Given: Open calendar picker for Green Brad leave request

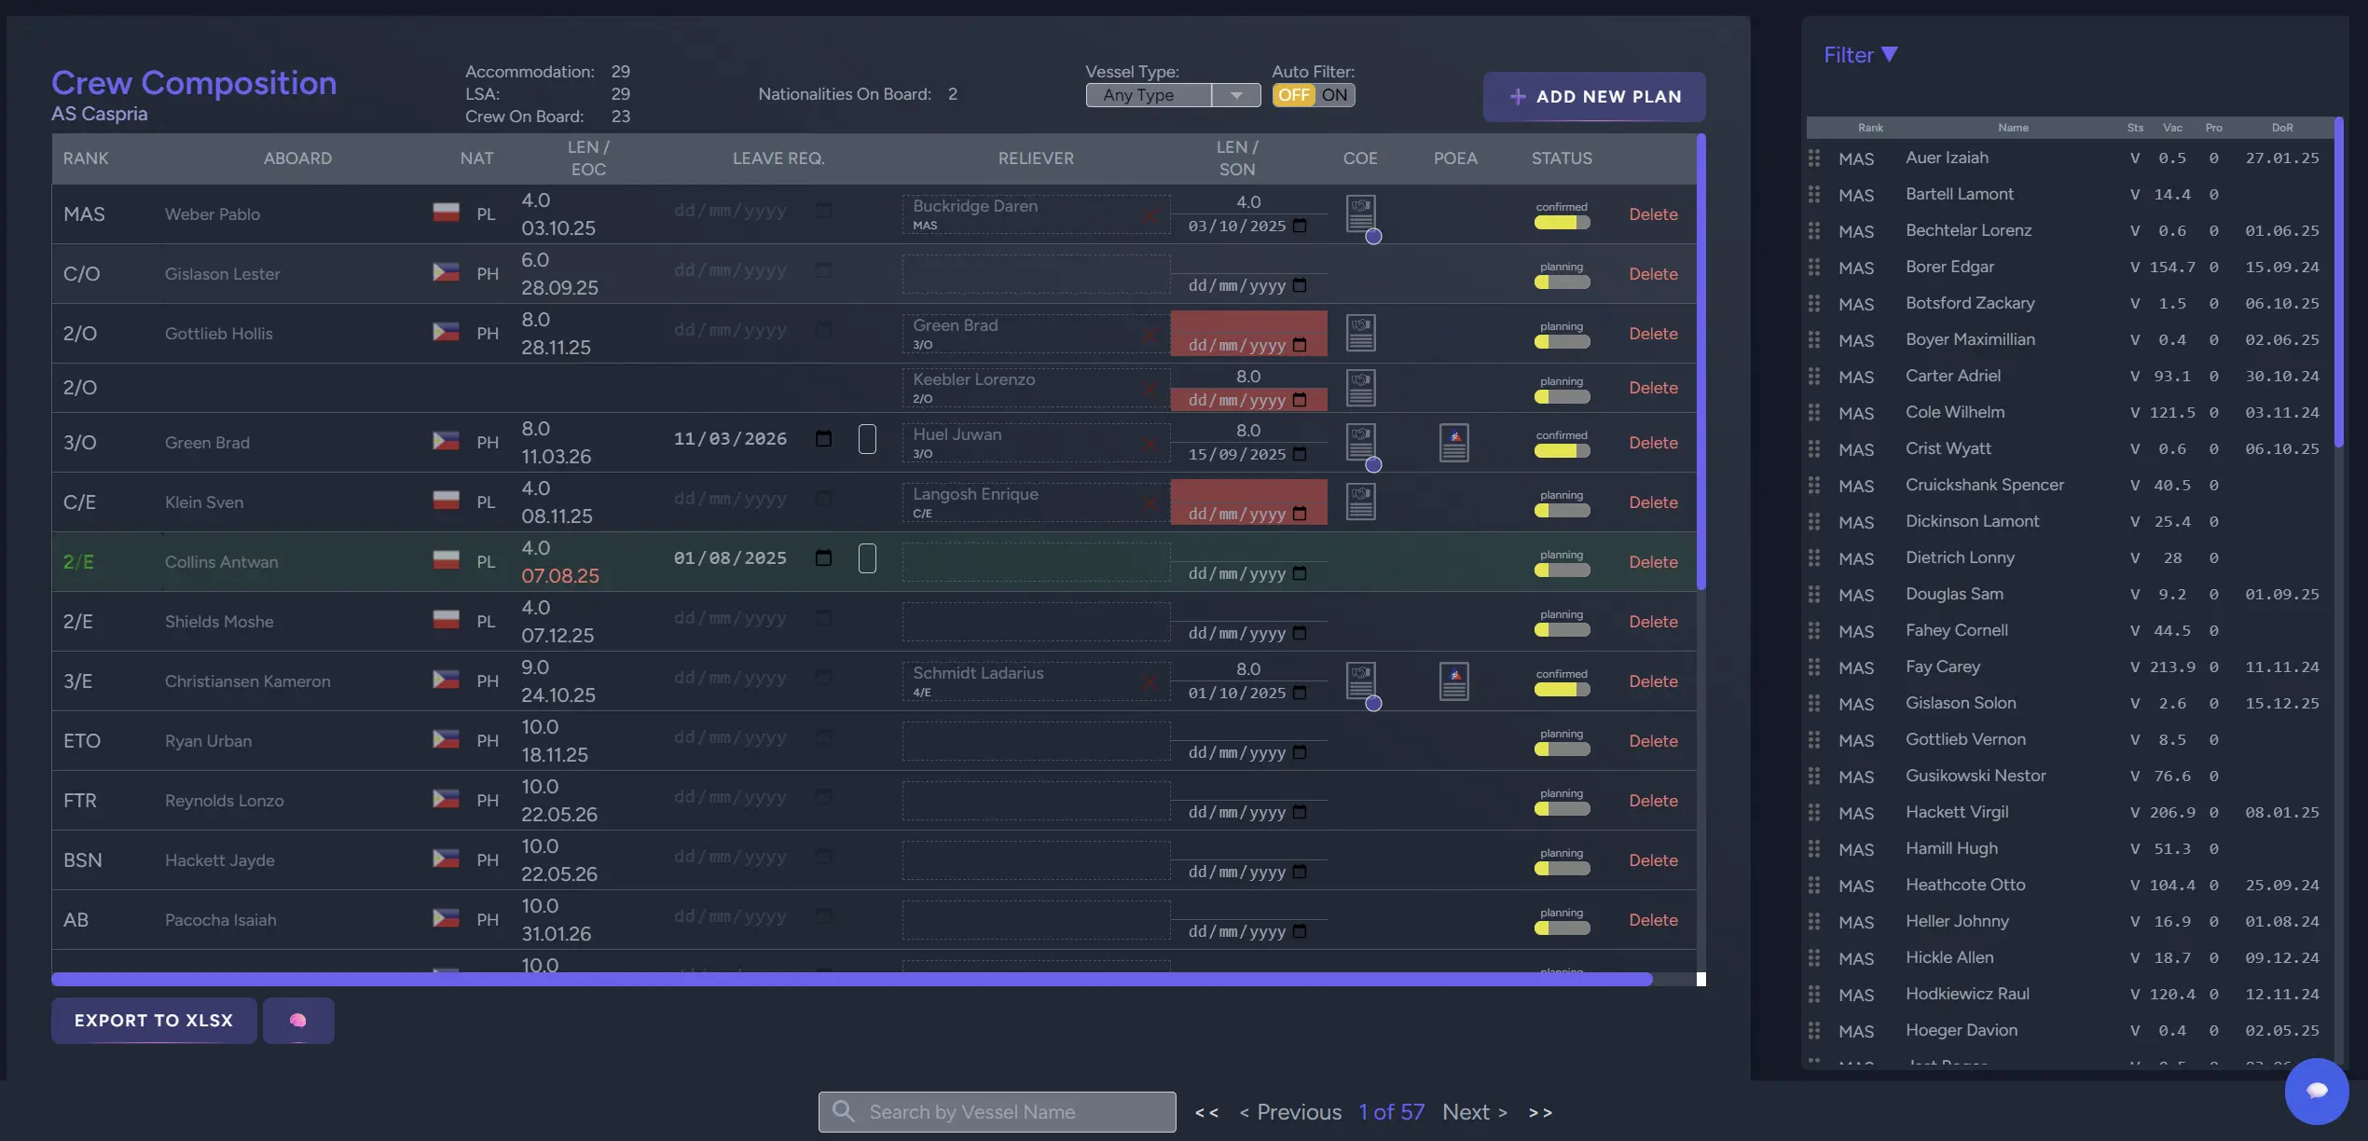Looking at the screenshot, I should coord(823,439).
